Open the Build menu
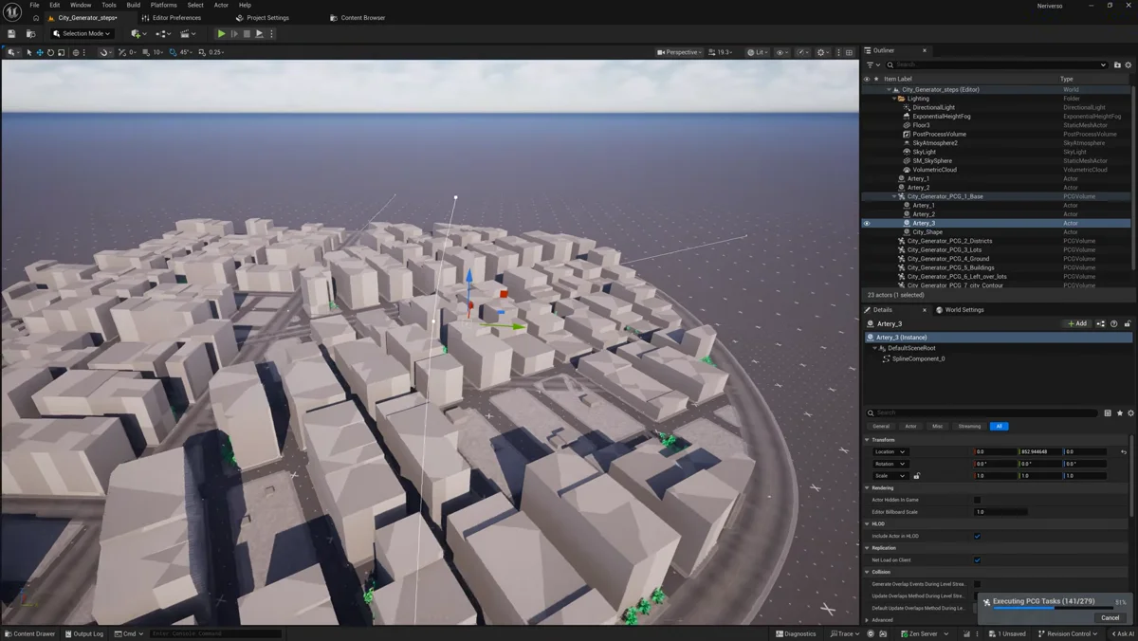 134,5
